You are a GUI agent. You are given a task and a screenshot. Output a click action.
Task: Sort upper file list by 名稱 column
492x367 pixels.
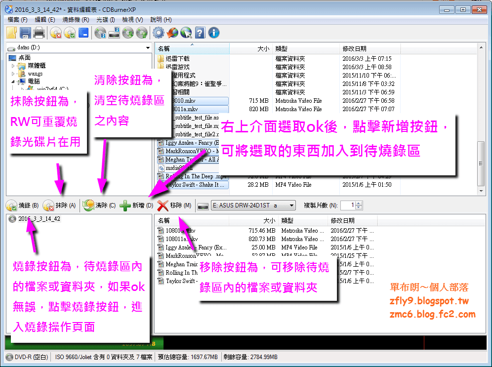pos(192,49)
